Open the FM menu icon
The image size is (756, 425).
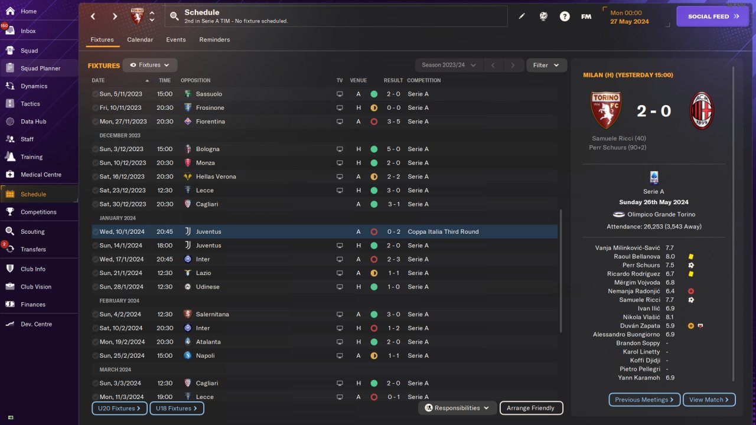coord(586,17)
